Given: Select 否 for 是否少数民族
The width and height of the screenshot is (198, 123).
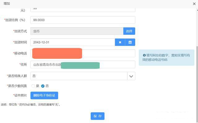Looking at the screenshot, I should pos(43,86).
